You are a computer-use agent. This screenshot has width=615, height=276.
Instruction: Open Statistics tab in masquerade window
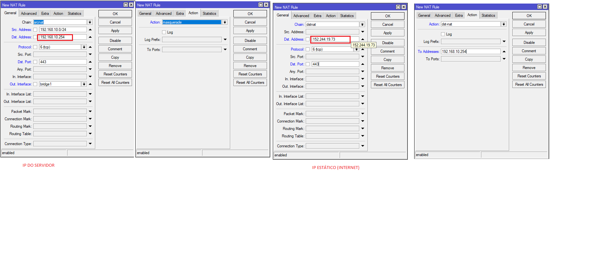point(209,14)
